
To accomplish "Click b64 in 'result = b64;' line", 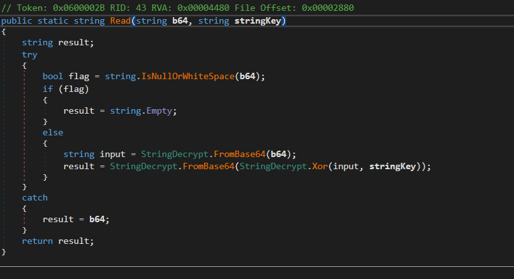I will 97,219.
